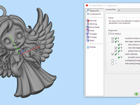Click the Stitching icon
Image resolution: width=140 pixels, height=105 pixels.
(87, 24)
